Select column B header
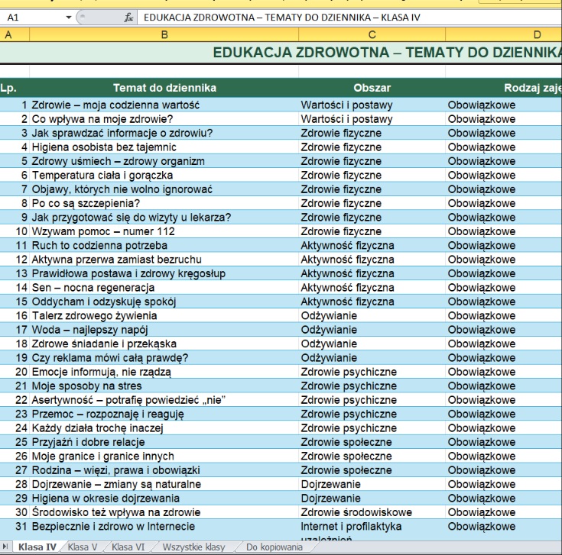 point(164,34)
